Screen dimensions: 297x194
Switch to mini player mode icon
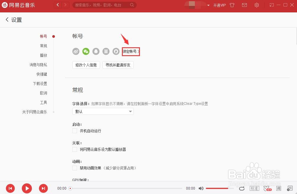(x=272, y=5)
